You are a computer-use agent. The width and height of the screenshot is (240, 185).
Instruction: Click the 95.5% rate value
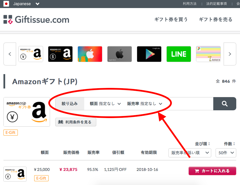[x=93, y=169]
